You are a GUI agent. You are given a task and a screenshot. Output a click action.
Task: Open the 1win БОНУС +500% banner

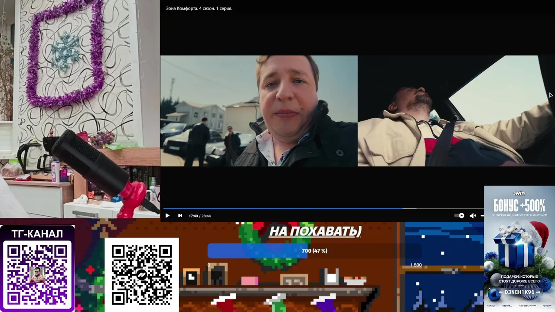519,248
